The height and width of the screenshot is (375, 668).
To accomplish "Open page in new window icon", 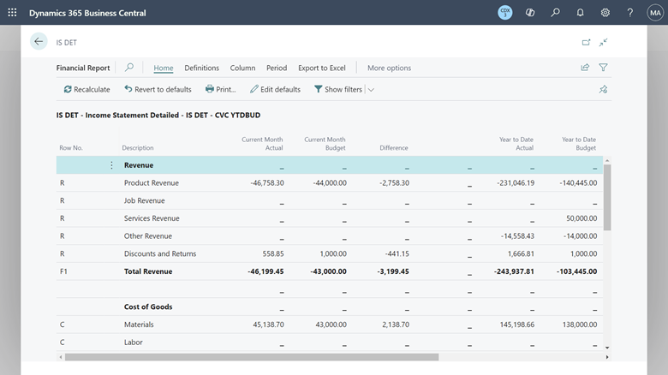I will (x=586, y=42).
